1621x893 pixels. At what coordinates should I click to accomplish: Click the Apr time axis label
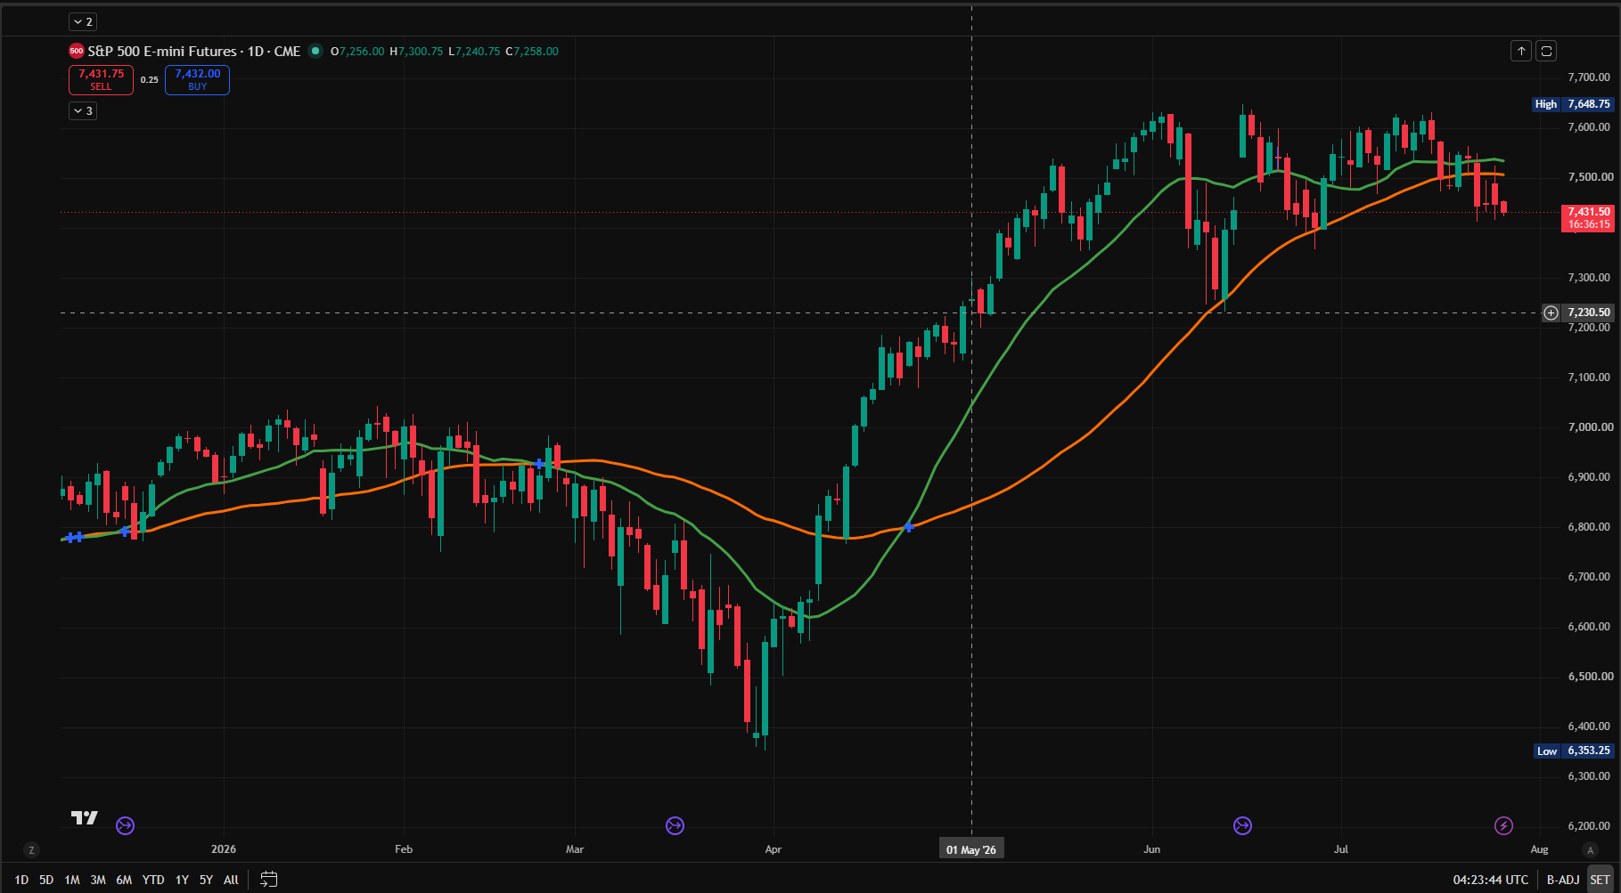(774, 849)
